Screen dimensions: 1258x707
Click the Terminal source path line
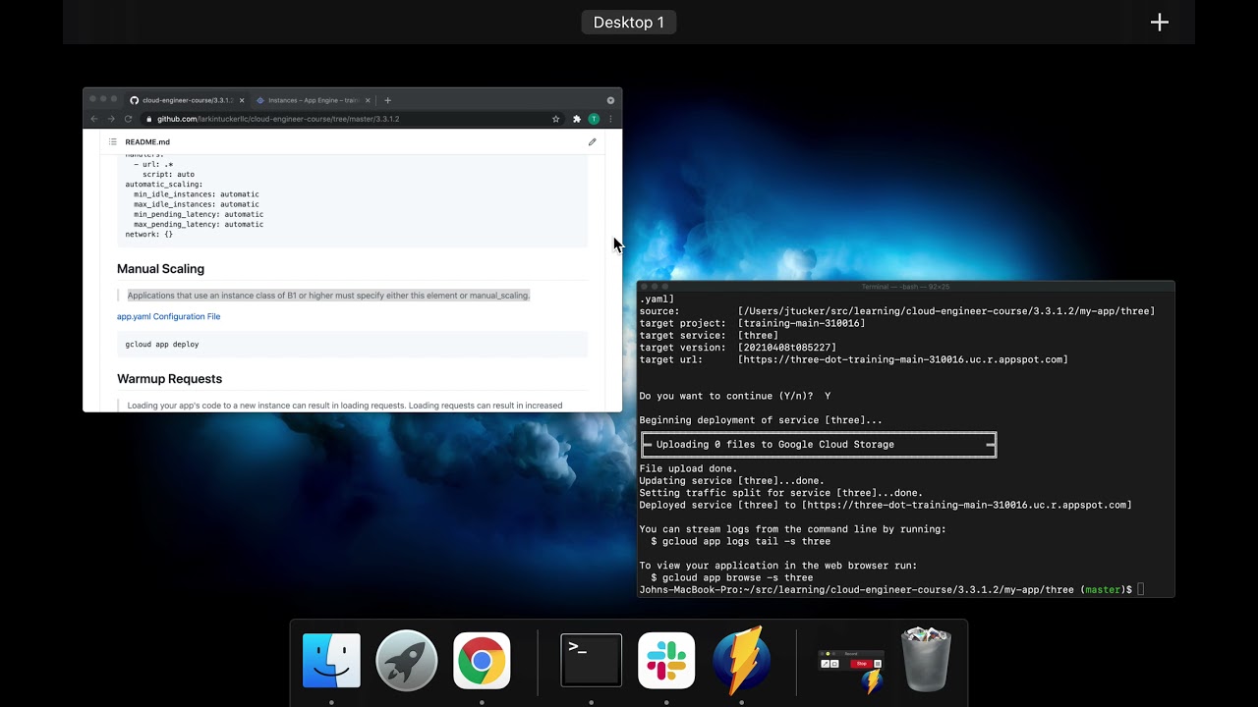(897, 311)
